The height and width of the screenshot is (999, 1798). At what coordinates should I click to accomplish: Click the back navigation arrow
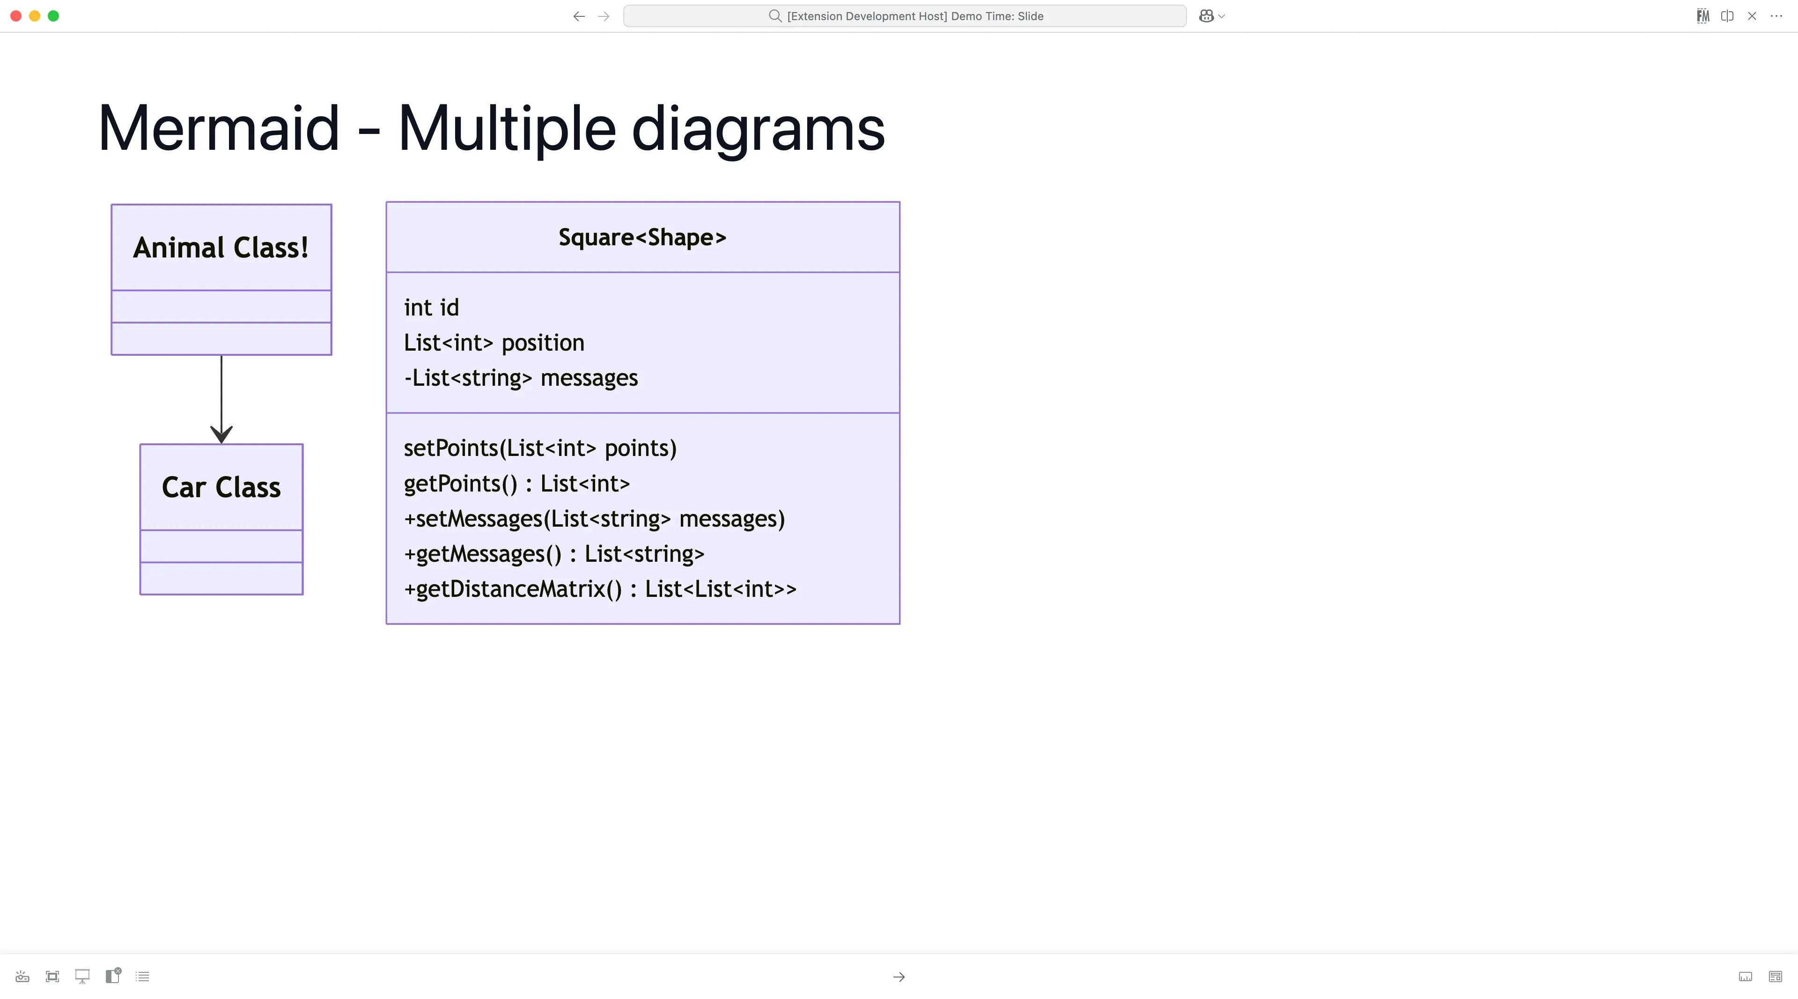pyautogui.click(x=579, y=16)
